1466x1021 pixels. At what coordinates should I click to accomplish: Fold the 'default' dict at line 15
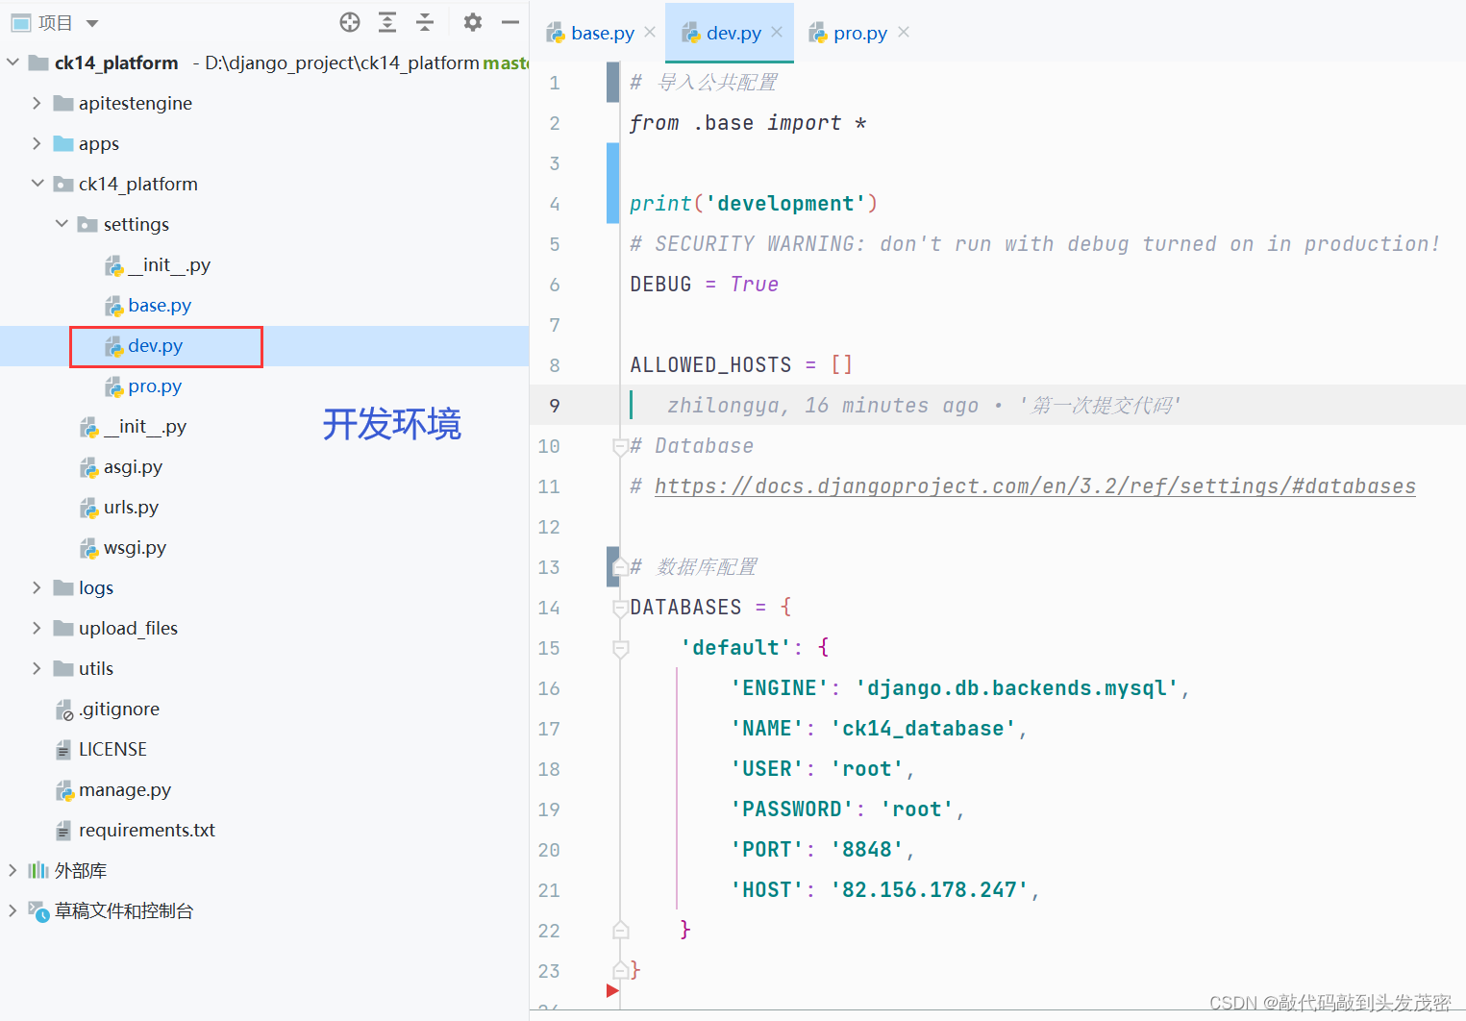(620, 648)
